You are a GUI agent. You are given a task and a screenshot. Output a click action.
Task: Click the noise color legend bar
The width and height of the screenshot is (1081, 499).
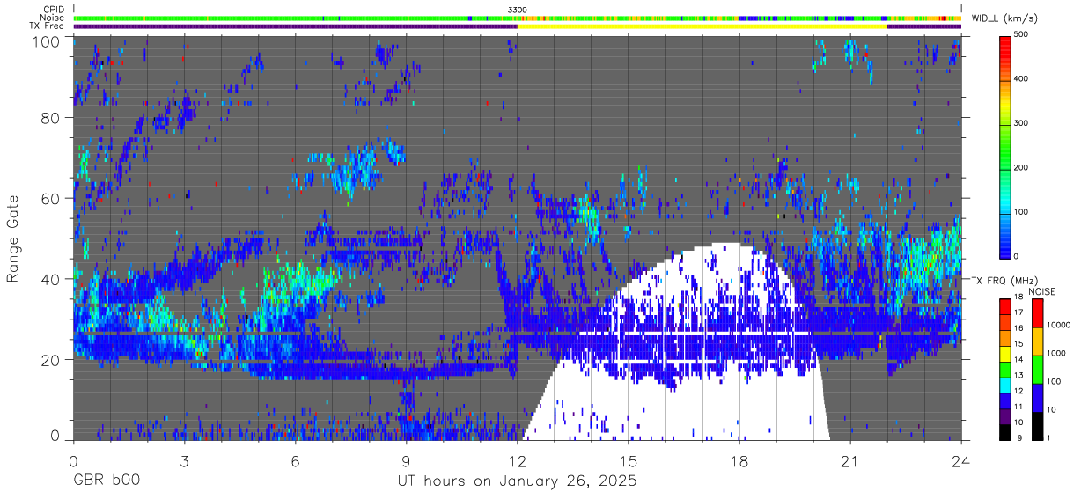point(1036,369)
